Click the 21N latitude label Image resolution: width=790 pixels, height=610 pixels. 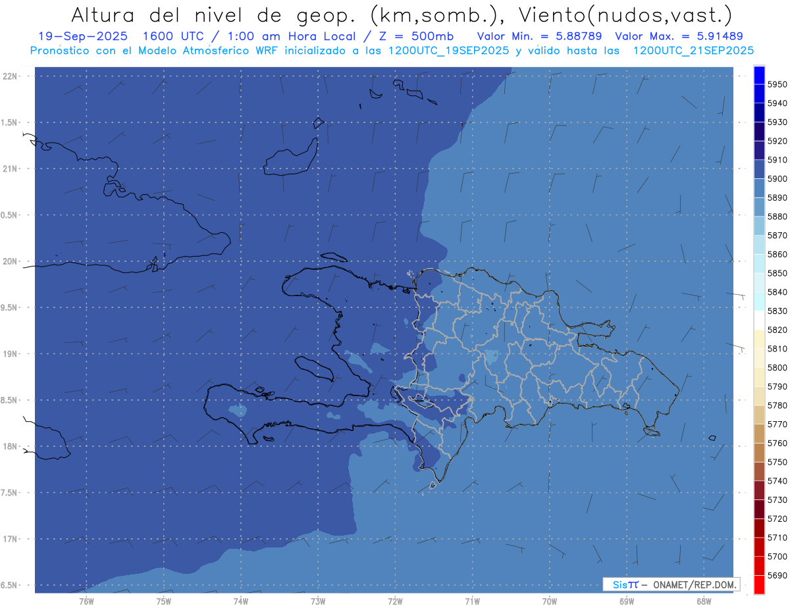[x=10, y=168]
